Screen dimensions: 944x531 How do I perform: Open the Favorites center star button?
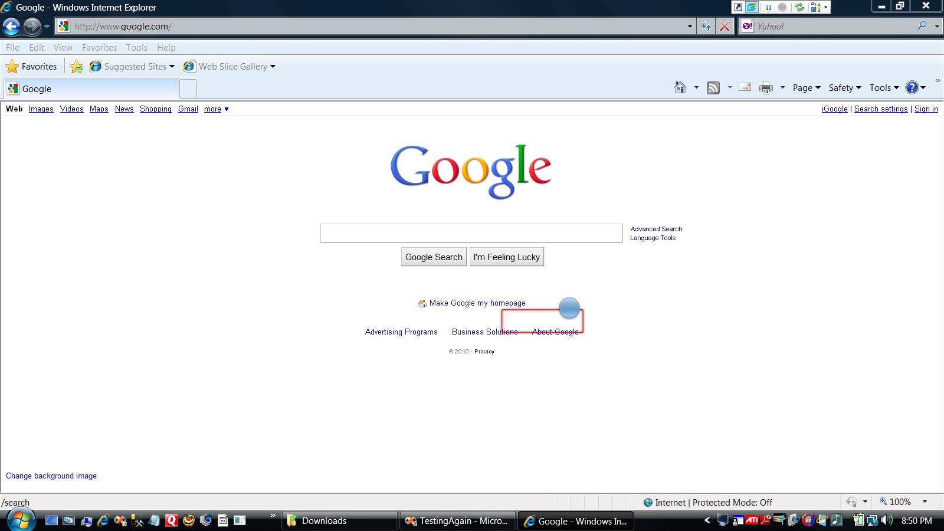(31, 67)
